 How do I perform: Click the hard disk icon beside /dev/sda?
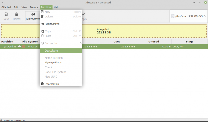click(173, 16)
